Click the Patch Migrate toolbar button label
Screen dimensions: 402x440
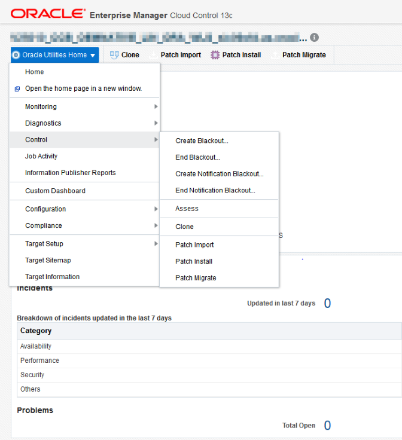[304, 55]
